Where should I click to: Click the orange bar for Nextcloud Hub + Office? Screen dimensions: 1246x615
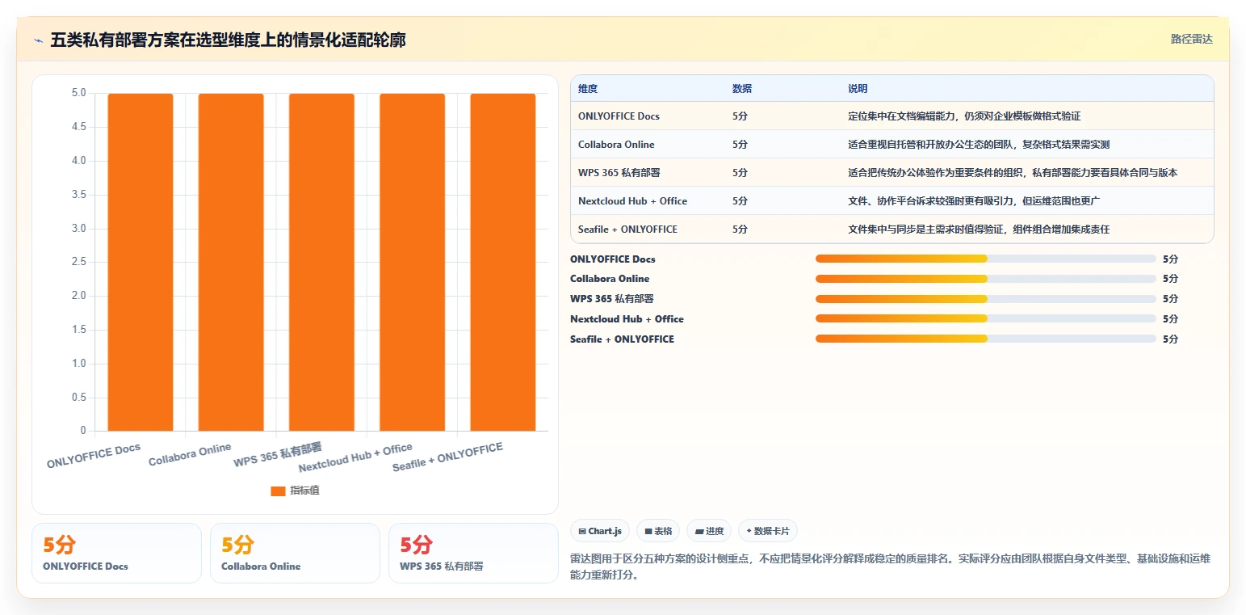tap(412, 262)
